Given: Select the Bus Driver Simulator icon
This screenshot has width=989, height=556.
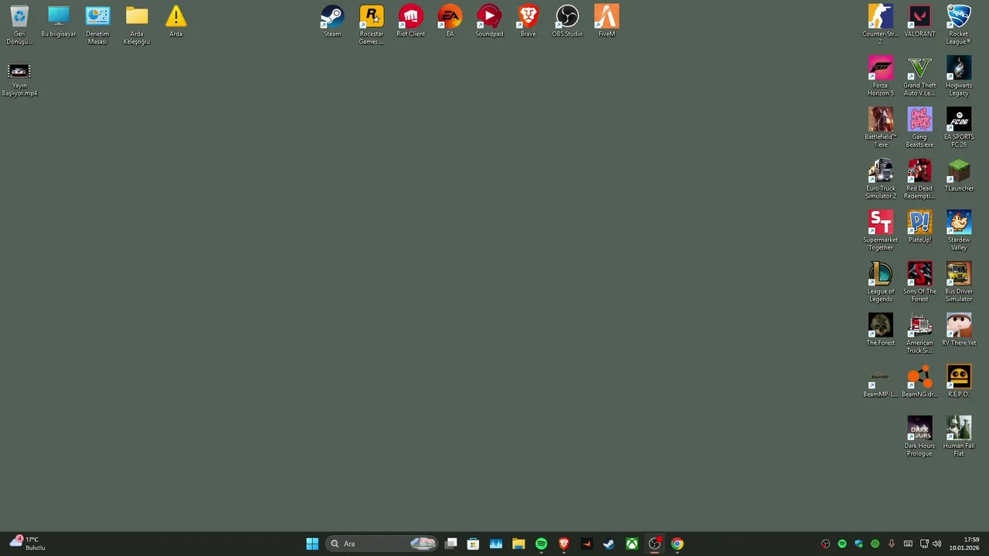Looking at the screenshot, I should coord(959,282).
